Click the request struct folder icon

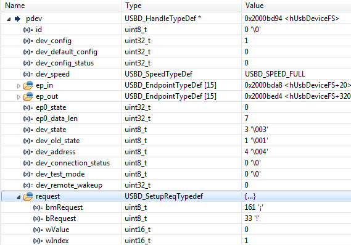pos(28,196)
